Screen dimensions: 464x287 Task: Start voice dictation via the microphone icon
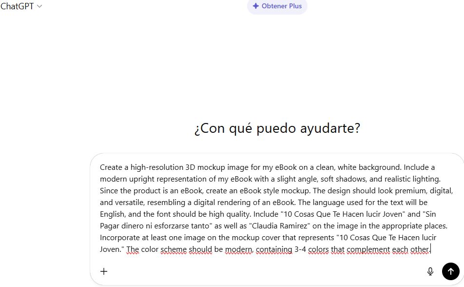430,271
